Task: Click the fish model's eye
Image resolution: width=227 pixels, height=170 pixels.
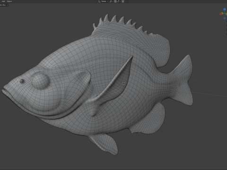Action: click(x=40, y=81)
